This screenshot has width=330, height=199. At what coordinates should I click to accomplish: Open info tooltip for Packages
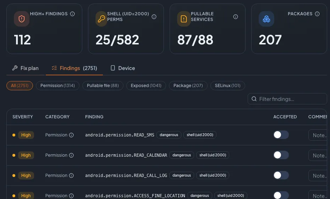click(x=317, y=14)
